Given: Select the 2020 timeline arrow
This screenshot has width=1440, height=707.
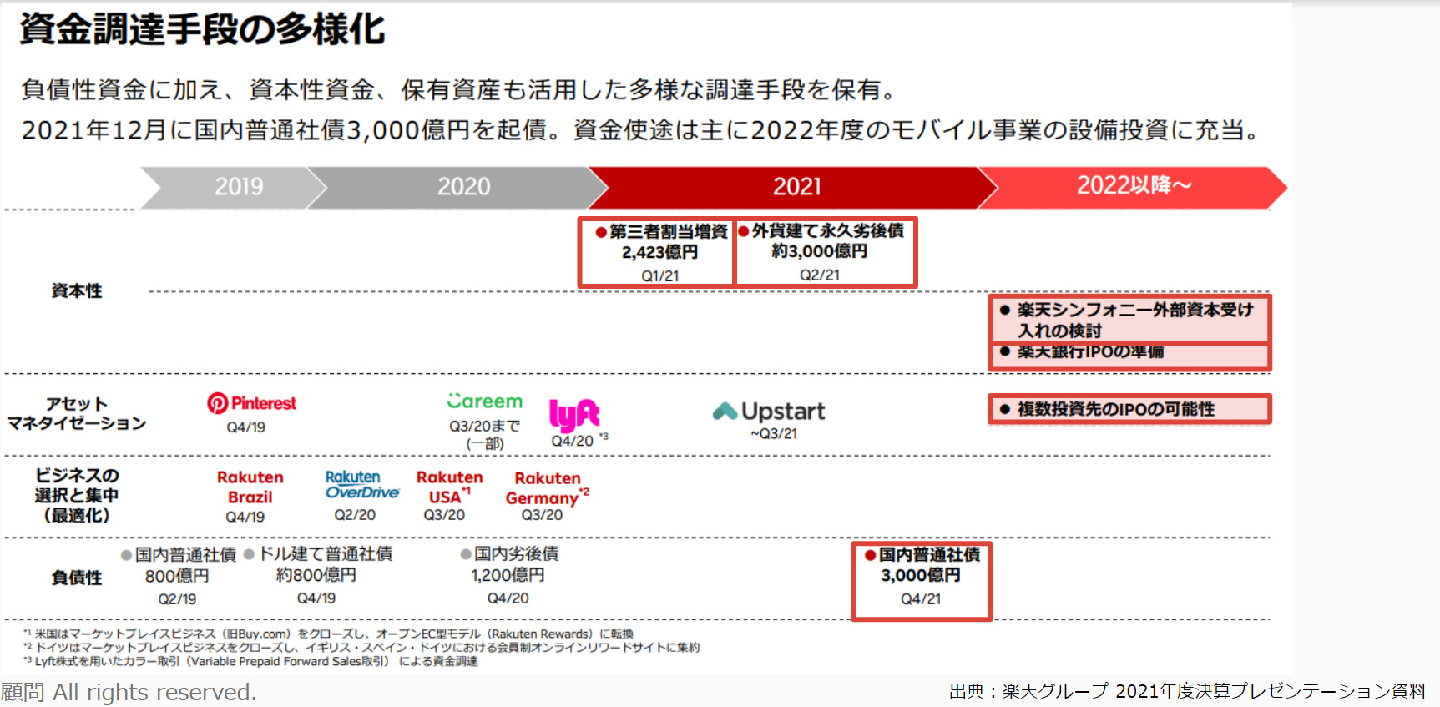Looking at the screenshot, I should pos(459,187).
